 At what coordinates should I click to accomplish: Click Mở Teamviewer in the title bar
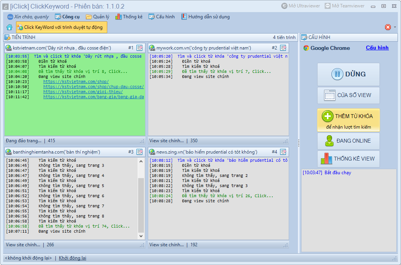(345, 6)
